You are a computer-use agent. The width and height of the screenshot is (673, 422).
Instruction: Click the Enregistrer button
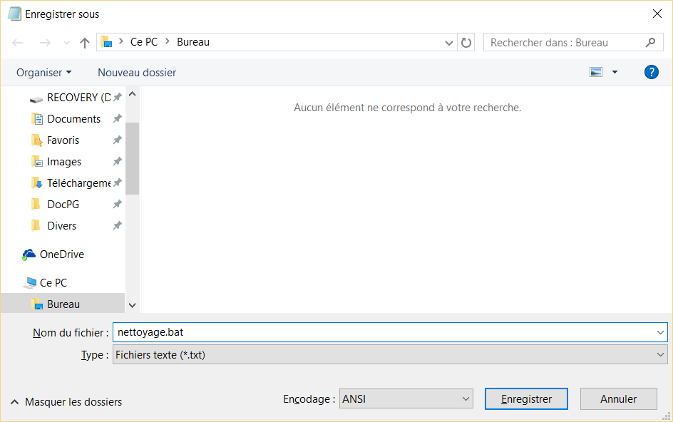click(x=526, y=398)
